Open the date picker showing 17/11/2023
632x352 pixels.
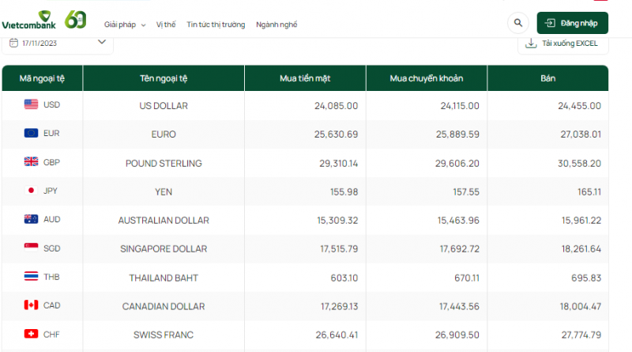tap(57, 43)
